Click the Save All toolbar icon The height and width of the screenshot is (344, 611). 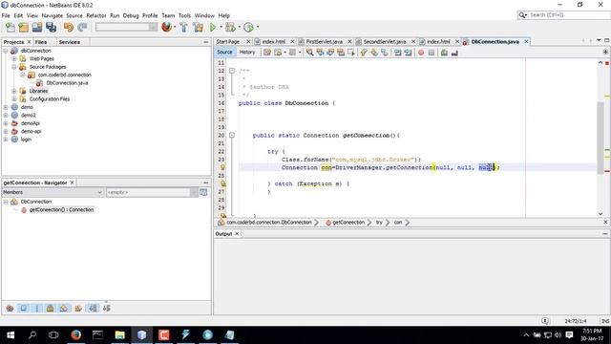coord(51,28)
